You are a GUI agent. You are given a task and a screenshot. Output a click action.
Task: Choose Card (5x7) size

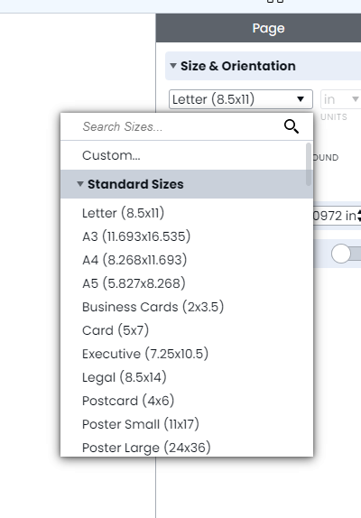point(116,330)
